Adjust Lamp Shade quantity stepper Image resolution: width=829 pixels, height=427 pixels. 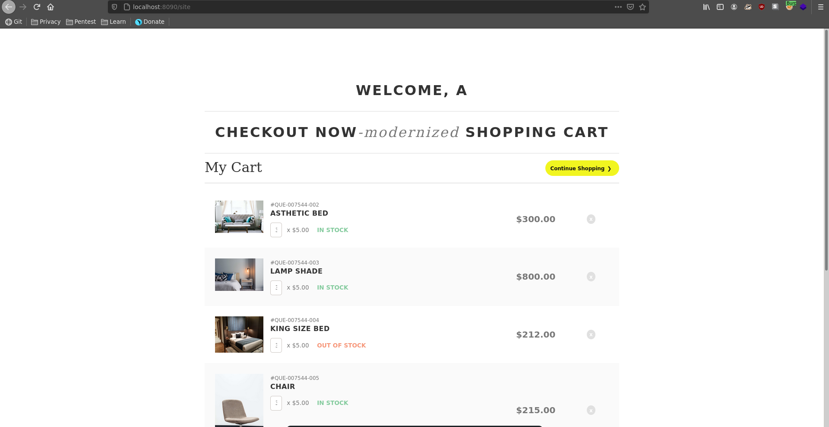coord(276,288)
